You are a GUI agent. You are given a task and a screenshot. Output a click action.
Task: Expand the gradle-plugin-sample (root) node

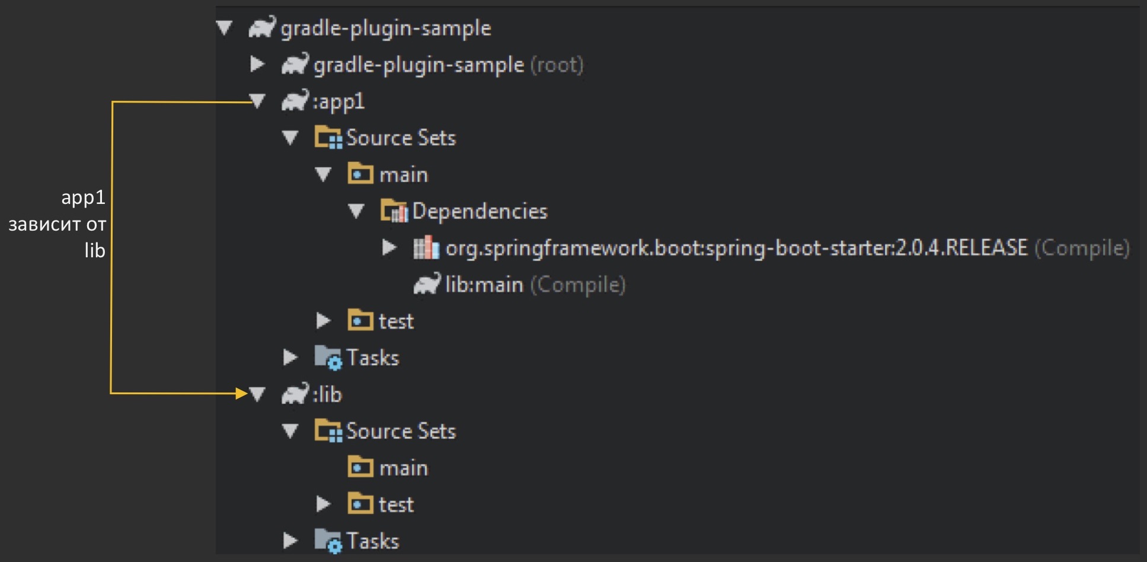[257, 64]
